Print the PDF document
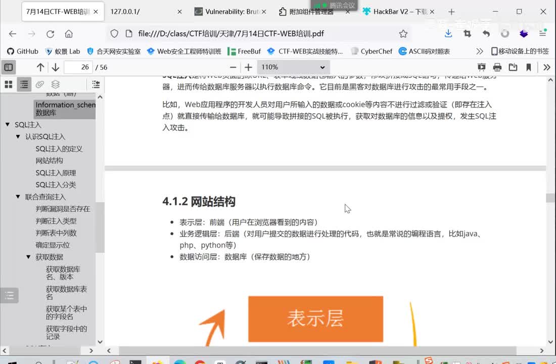This screenshot has height=364, width=556. (497, 67)
